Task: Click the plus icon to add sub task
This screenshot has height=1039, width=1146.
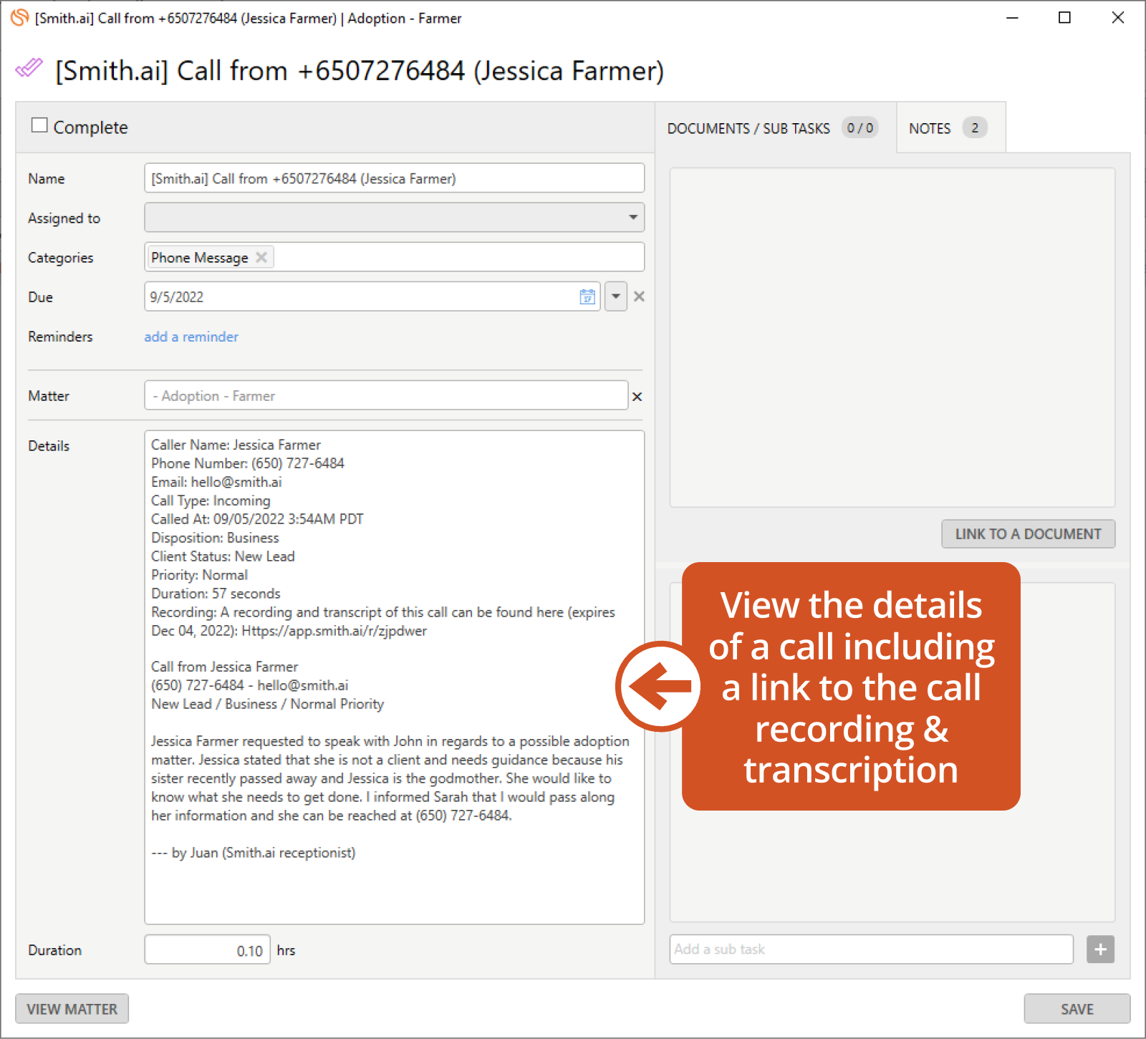Action: click(x=1100, y=949)
